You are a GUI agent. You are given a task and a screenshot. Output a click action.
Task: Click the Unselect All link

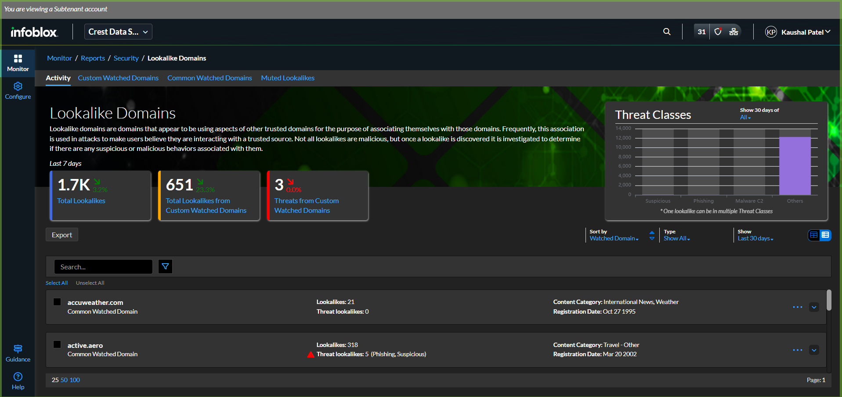90,283
